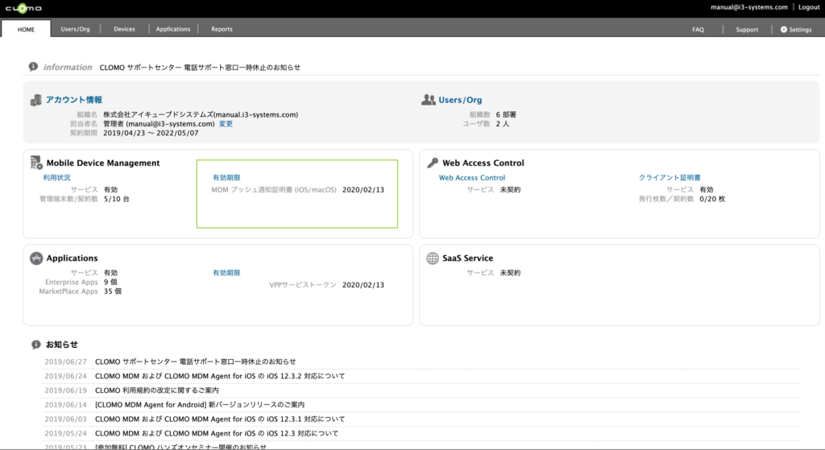This screenshot has height=450, width=825.
Task: Click the Applications app store icon
Action: [36, 258]
